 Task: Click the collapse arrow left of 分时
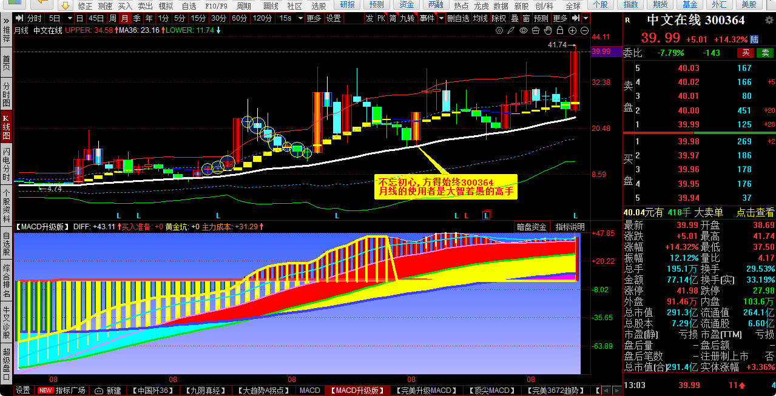pos(19,18)
